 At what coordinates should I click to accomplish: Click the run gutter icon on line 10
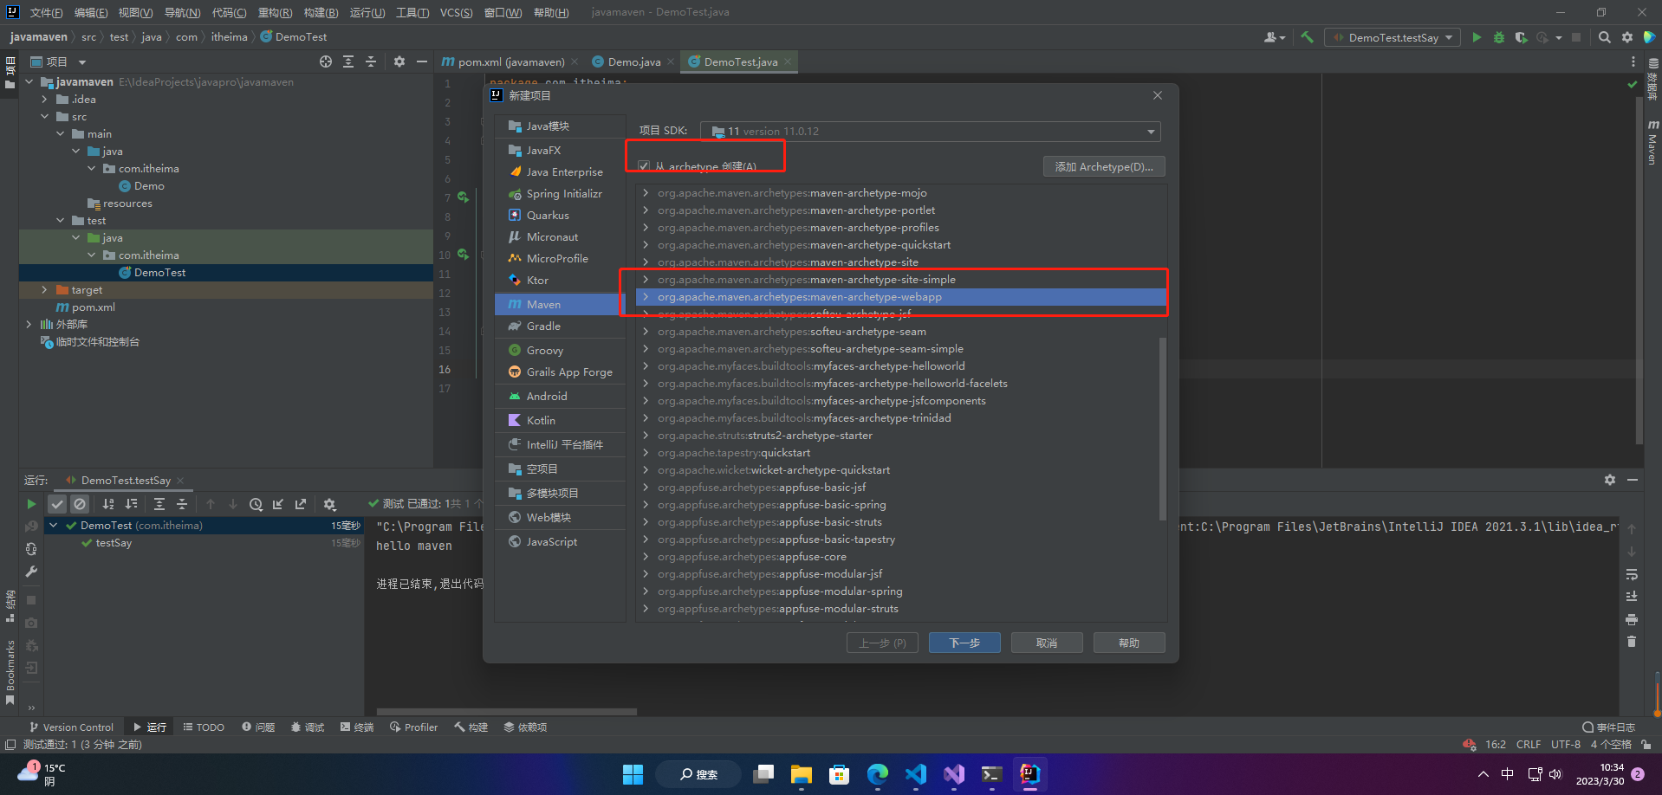(x=463, y=255)
